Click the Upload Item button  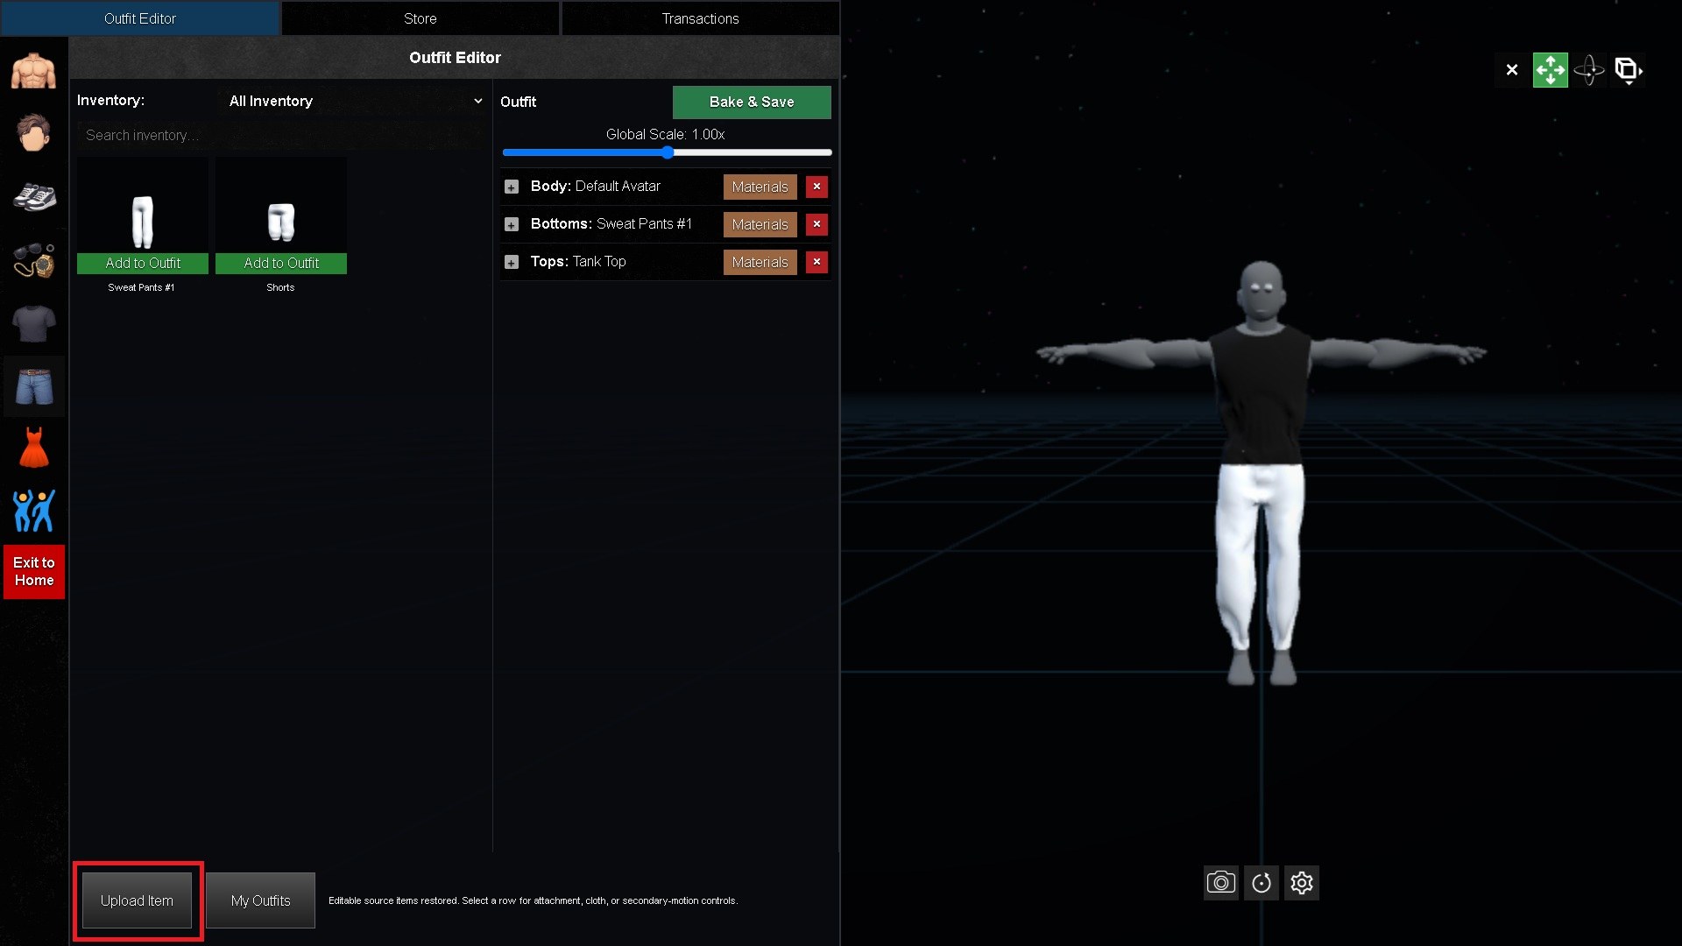click(x=137, y=900)
